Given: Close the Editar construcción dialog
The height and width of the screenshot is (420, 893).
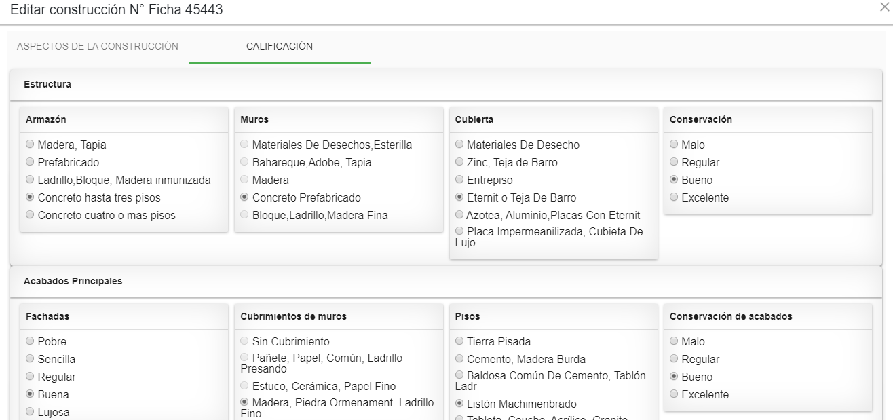Looking at the screenshot, I should [x=884, y=7].
